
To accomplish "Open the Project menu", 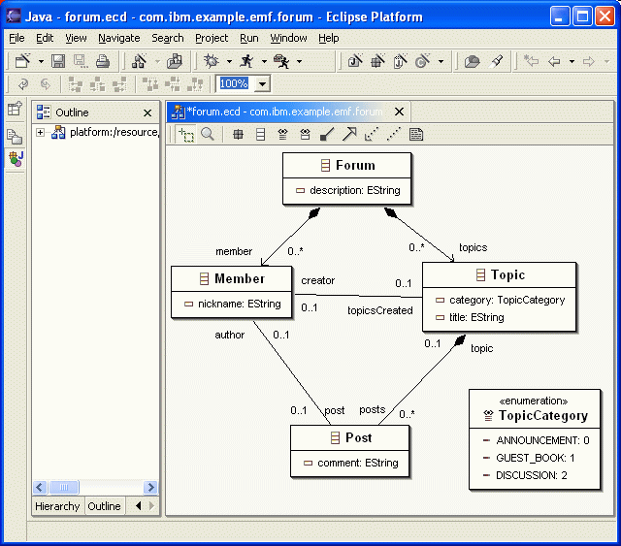I will [212, 38].
